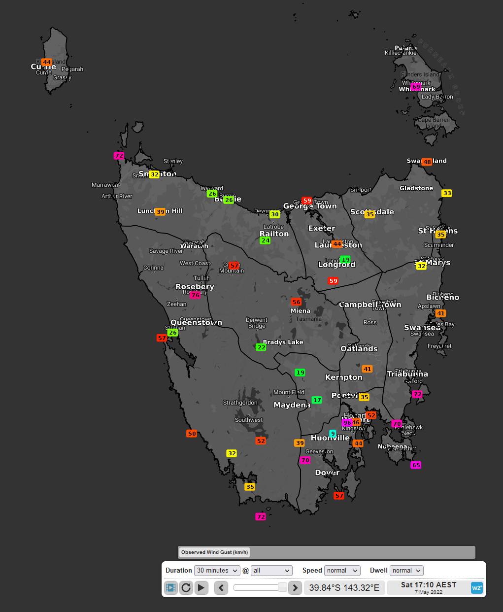Click the 65 gust marker near Nubeena
Screen dimensions: 503x612
click(x=416, y=465)
